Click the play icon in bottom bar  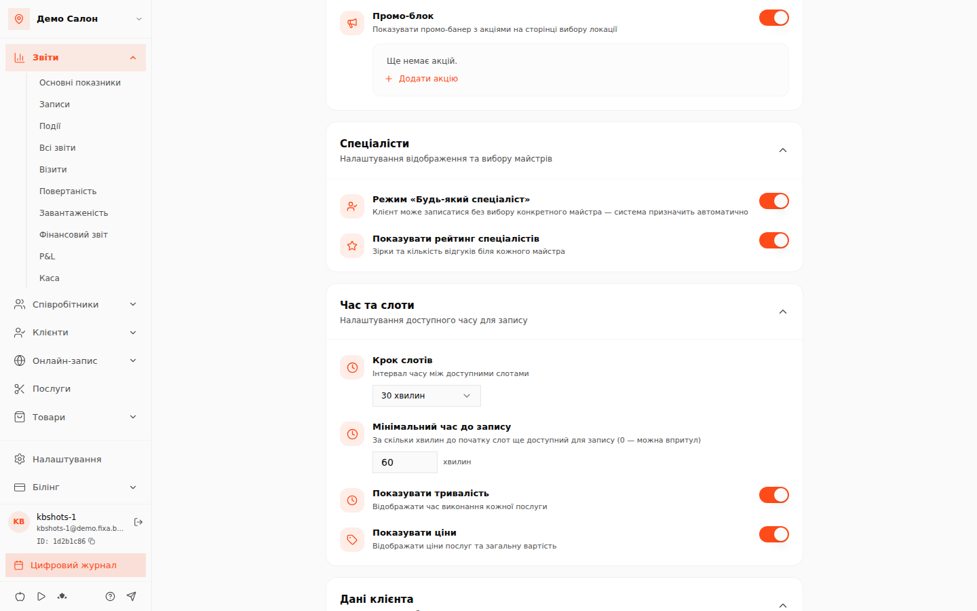pos(41,596)
